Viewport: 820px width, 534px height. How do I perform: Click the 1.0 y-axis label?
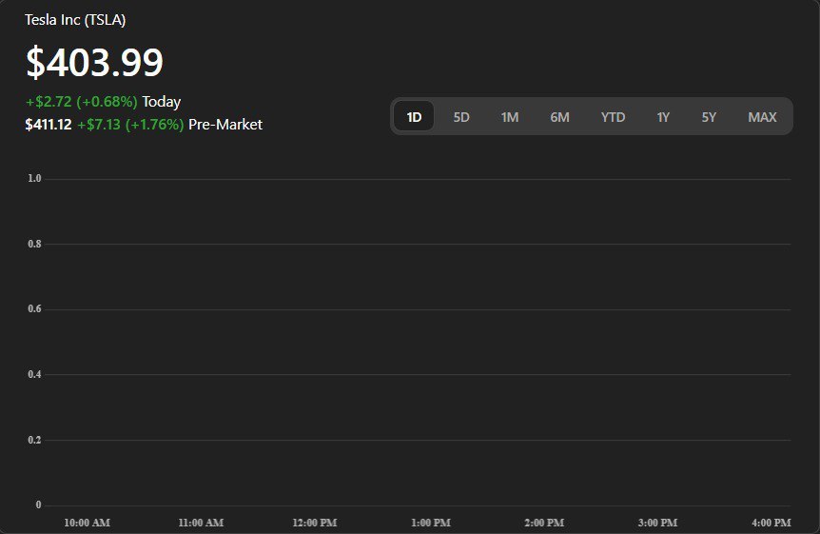pyautogui.click(x=34, y=179)
